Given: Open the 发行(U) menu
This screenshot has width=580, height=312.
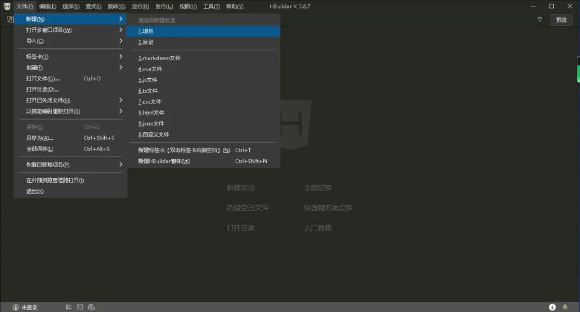Looking at the screenshot, I should [x=164, y=6].
